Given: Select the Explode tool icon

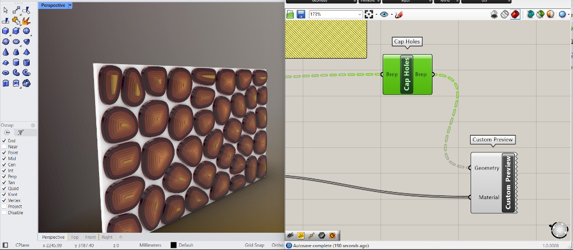Looking at the screenshot, I should pos(26,21).
